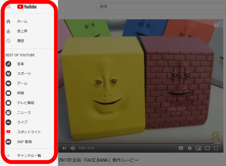Screen dimensions: 226x166
Task: Skip to next video in player
Action: click(64, 148)
